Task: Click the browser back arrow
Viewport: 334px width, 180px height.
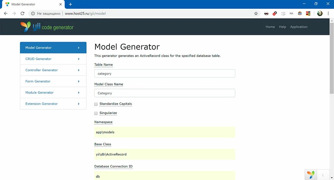Action: tap(6, 13)
